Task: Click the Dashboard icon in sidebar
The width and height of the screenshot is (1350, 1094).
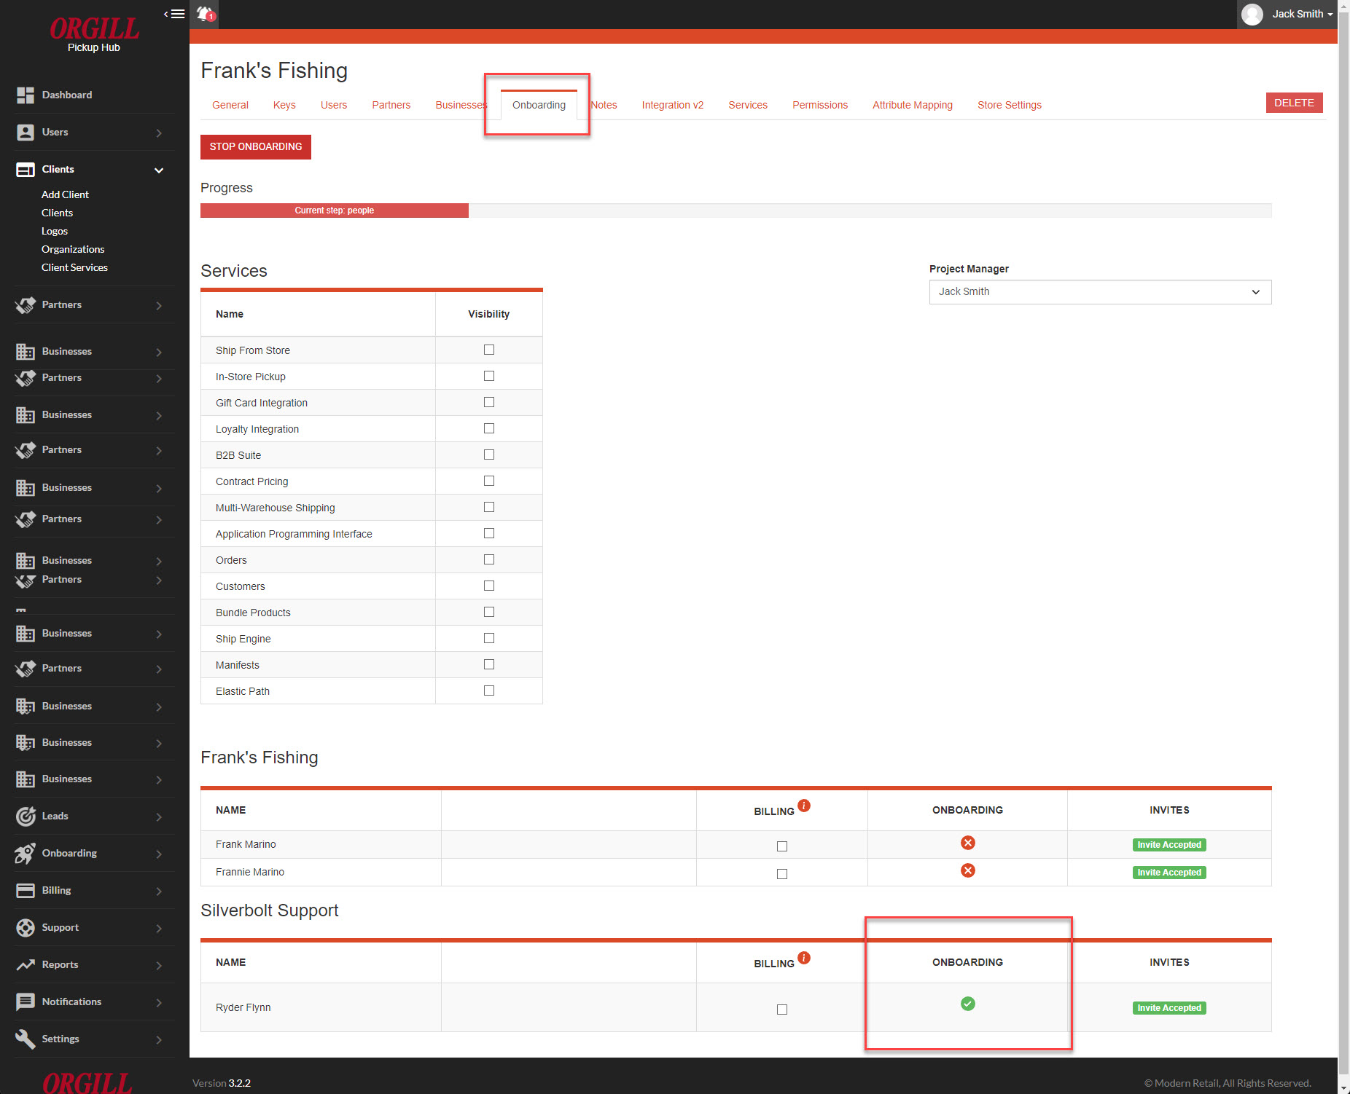Action: tap(26, 95)
